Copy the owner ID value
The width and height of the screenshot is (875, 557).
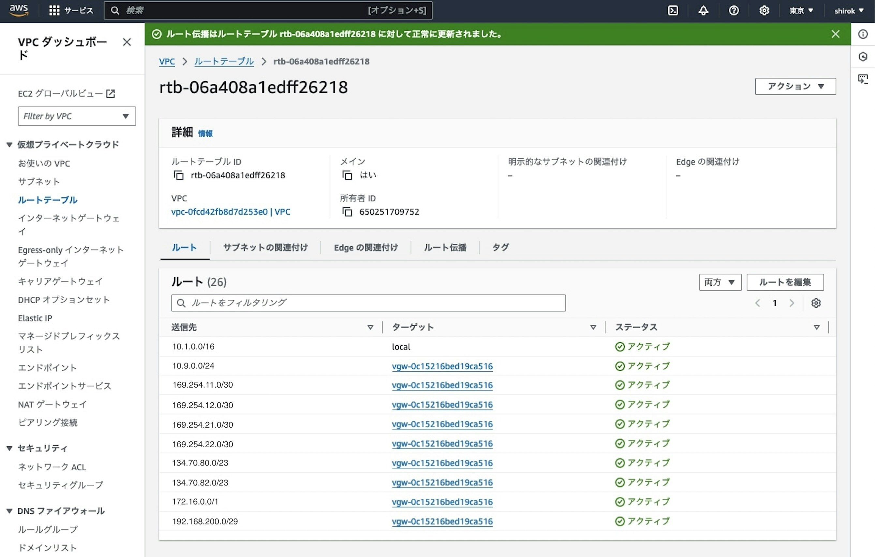(347, 212)
